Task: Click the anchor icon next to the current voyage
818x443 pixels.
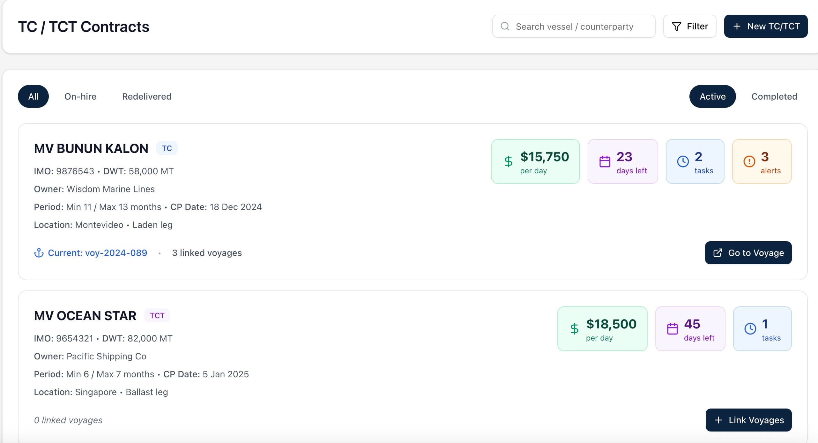Action: click(x=39, y=253)
